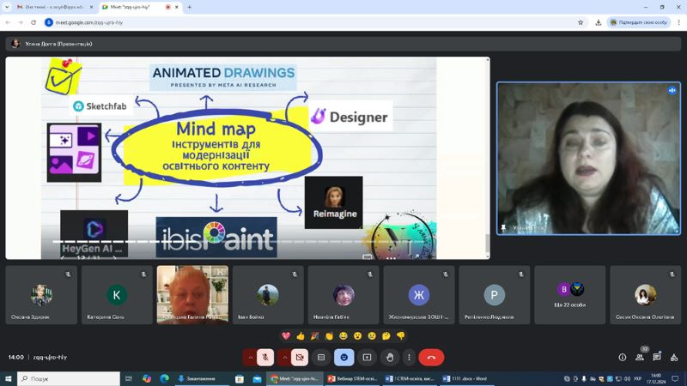Select the Катерина Сень participant tile
Image resolution: width=687 pixels, height=386 pixels.
click(x=117, y=294)
